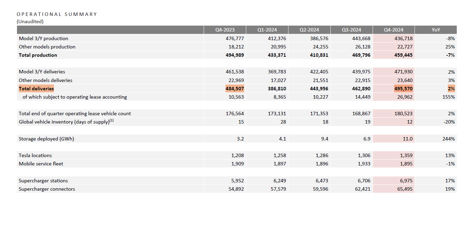This screenshot has height=227, width=472.
Task: Select the YoY column header
Action: pyautogui.click(x=436, y=30)
